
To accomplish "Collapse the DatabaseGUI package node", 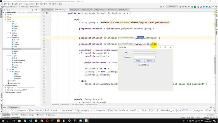I will coord(8,38).
